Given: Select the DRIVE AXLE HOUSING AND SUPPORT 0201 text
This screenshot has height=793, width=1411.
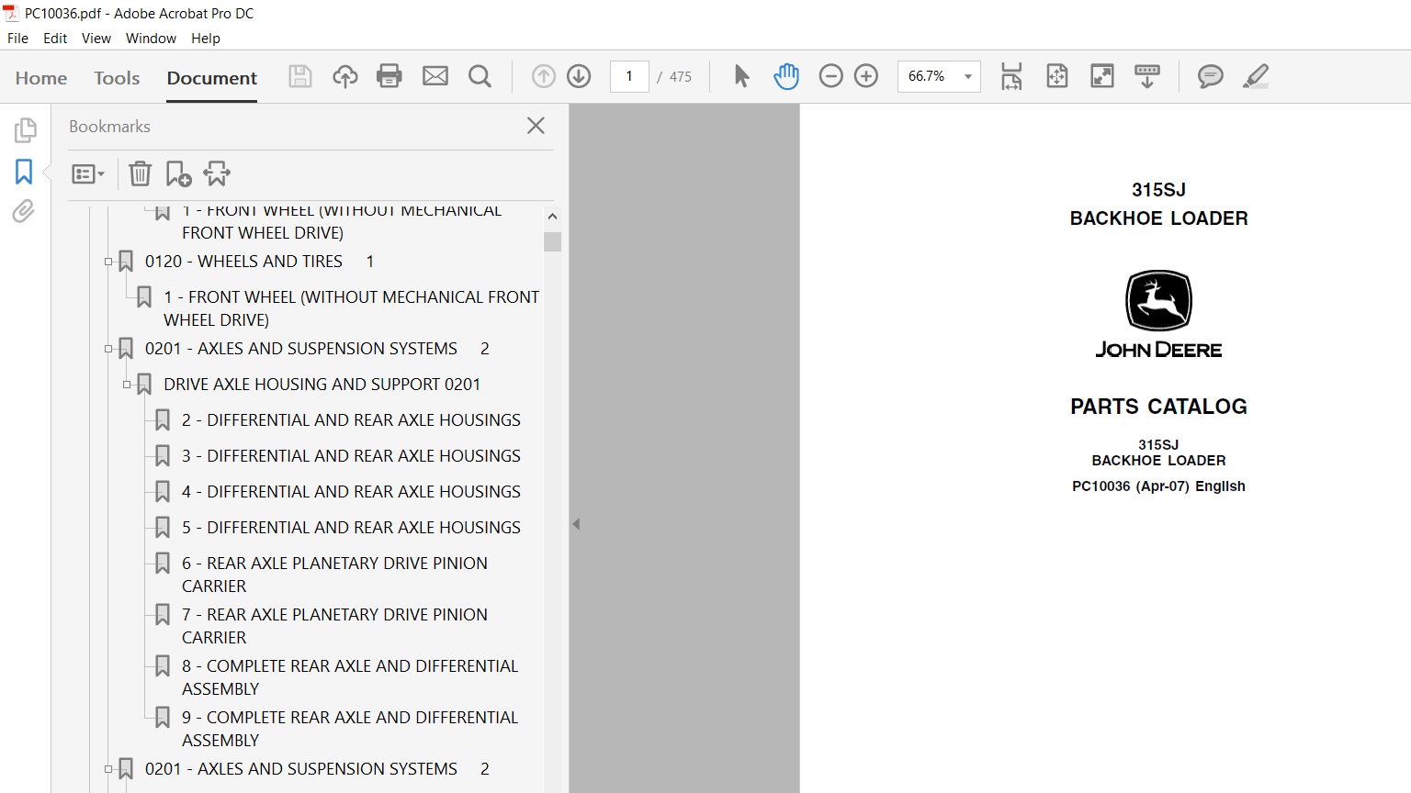Looking at the screenshot, I should tap(322, 385).
